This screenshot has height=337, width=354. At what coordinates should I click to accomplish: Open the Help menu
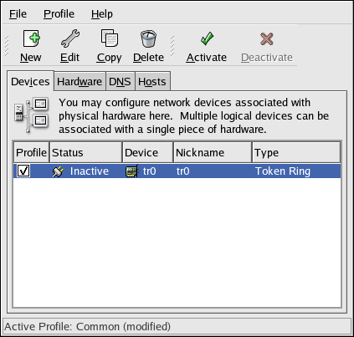coord(102,14)
